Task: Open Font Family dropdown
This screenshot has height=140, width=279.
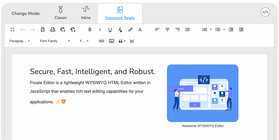Action: [x=55, y=41]
